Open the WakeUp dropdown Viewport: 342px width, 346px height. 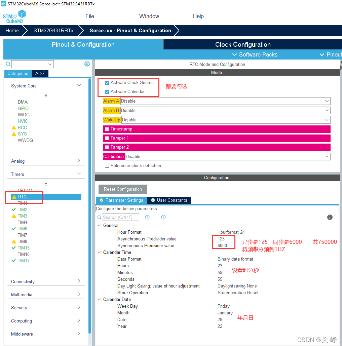click(226, 120)
